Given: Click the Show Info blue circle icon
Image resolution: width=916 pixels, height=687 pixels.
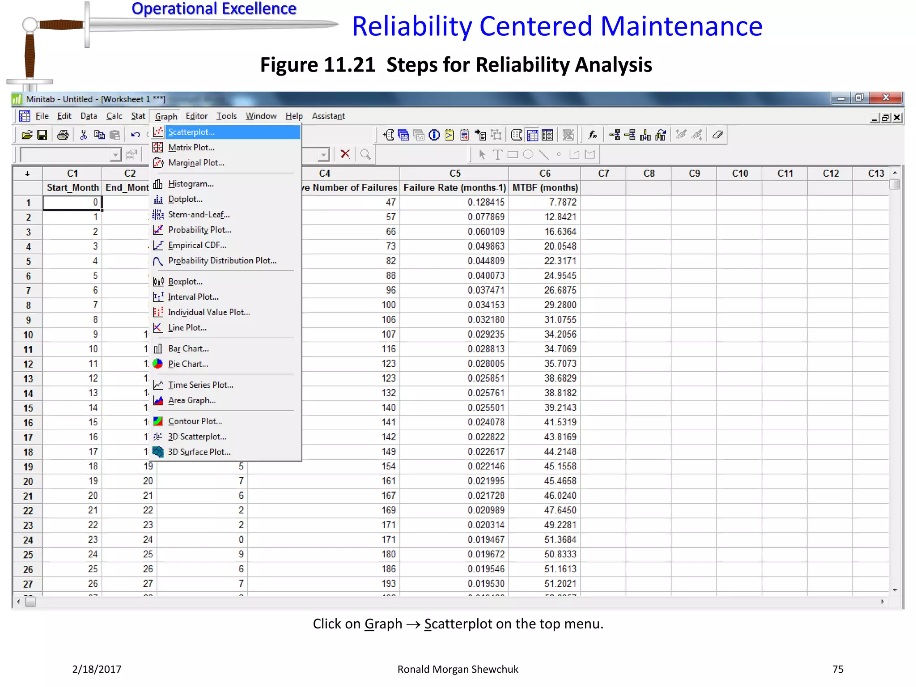Looking at the screenshot, I should tap(434, 135).
